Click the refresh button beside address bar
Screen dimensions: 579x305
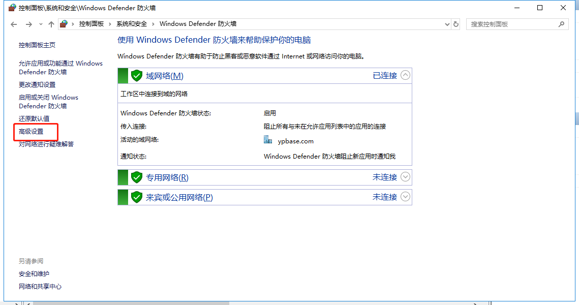tap(456, 24)
